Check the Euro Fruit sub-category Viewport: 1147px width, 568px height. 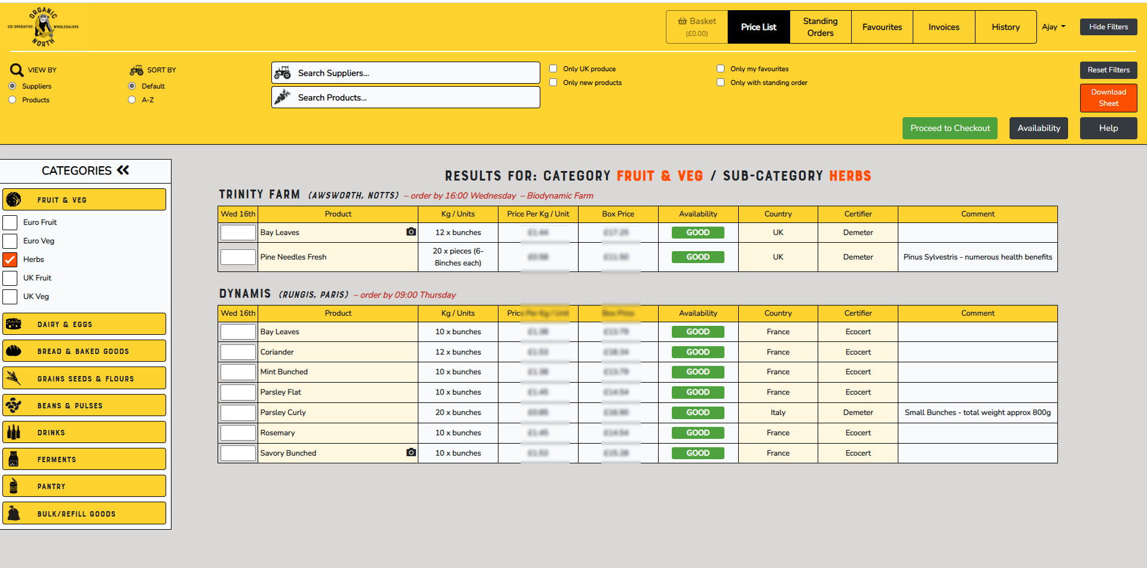tap(10, 222)
